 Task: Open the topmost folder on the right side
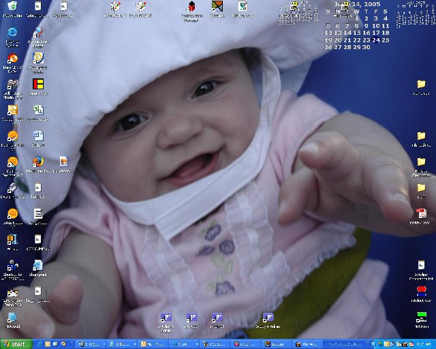pos(421,85)
